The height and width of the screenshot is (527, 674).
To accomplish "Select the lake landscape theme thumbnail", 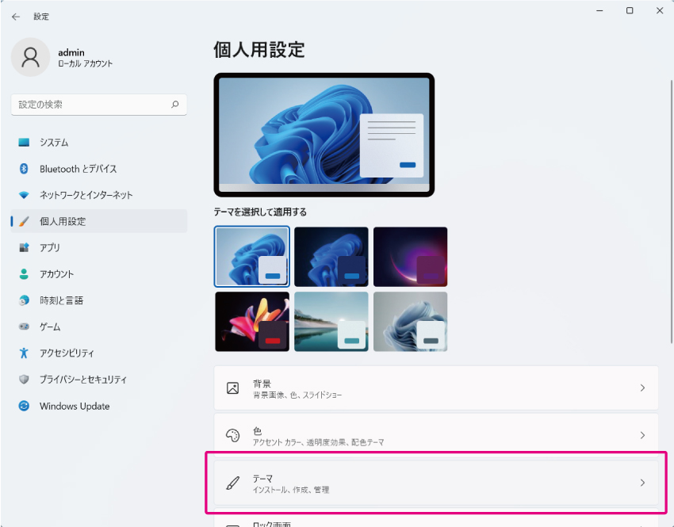I will (331, 322).
